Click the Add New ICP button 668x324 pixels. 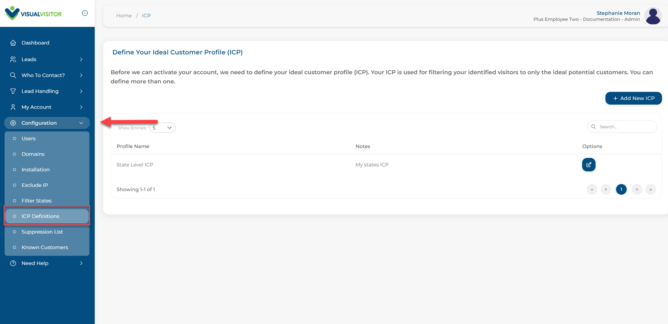[x=633, y=98]
